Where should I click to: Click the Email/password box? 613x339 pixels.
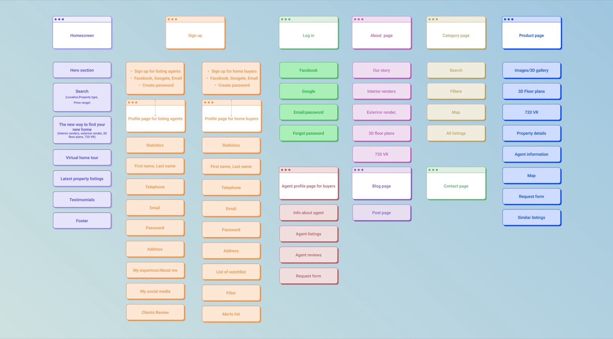pyautogui.click(x=309, y=112)
